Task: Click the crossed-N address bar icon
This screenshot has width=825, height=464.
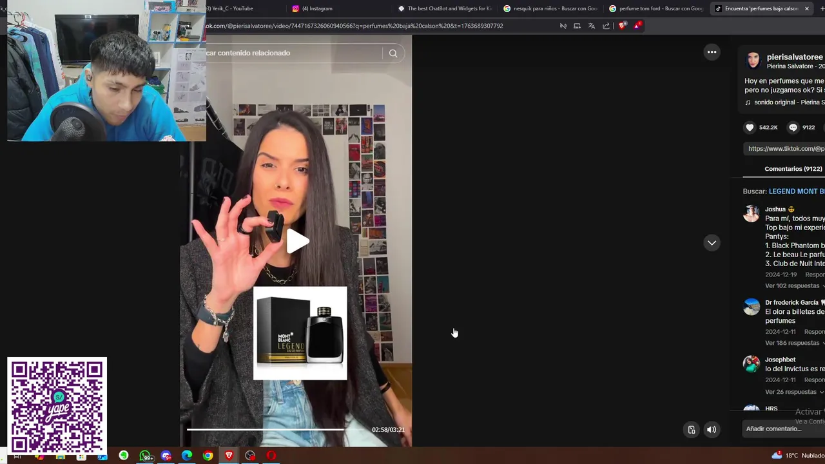Action: tap(563, 26)
